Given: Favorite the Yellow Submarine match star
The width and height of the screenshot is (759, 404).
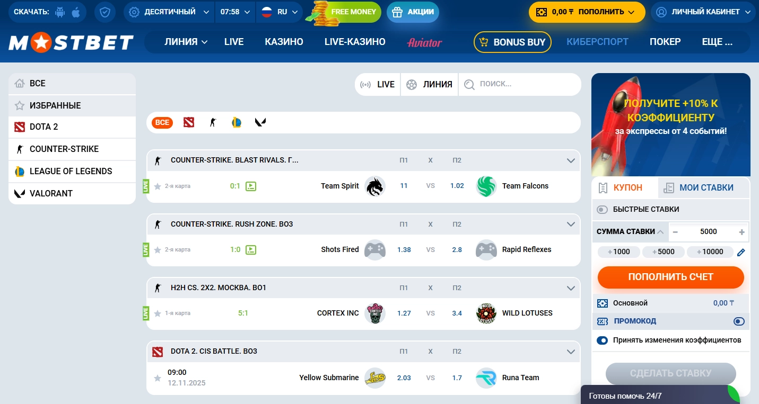Looking at the screenshot, I should point(158,378).
